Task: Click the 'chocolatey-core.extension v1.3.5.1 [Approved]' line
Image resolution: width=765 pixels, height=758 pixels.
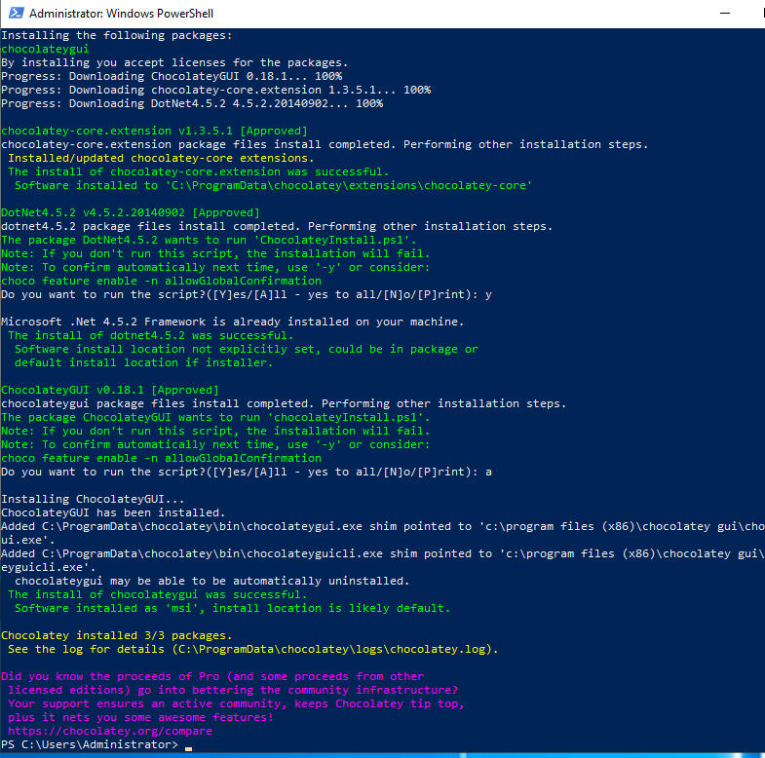Action: (140, 131)
